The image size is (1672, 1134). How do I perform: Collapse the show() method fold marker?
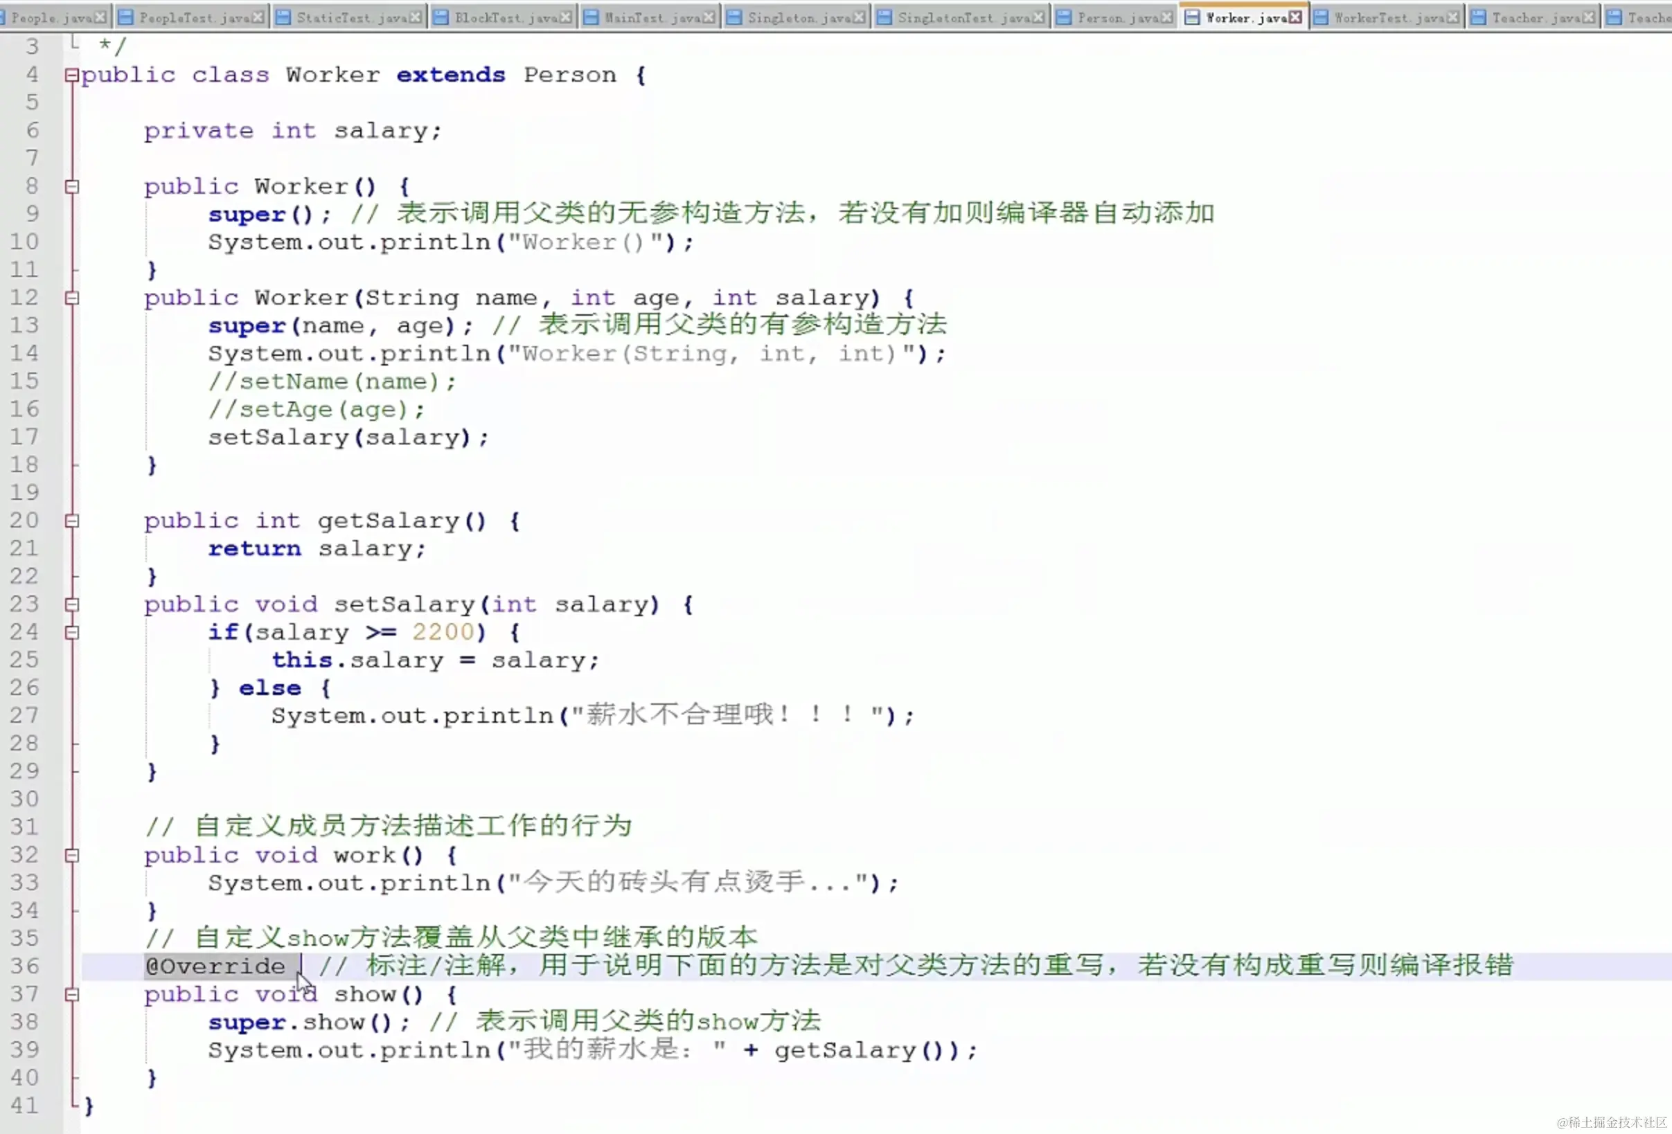tap(71, 996)
